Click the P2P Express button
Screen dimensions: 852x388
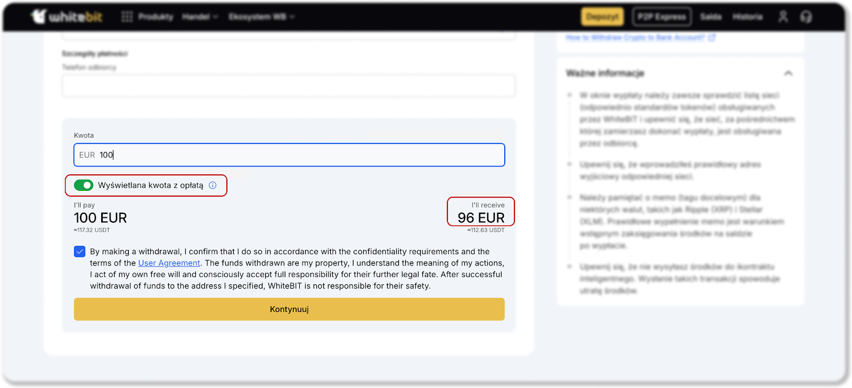point(661,16)
